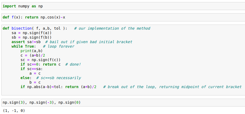Click the "(1, -1, 0)" output text
245x114 pixels.
click(14, 111)
